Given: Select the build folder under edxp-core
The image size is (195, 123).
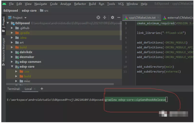Looking at the screenshot, I should (64, 76).
